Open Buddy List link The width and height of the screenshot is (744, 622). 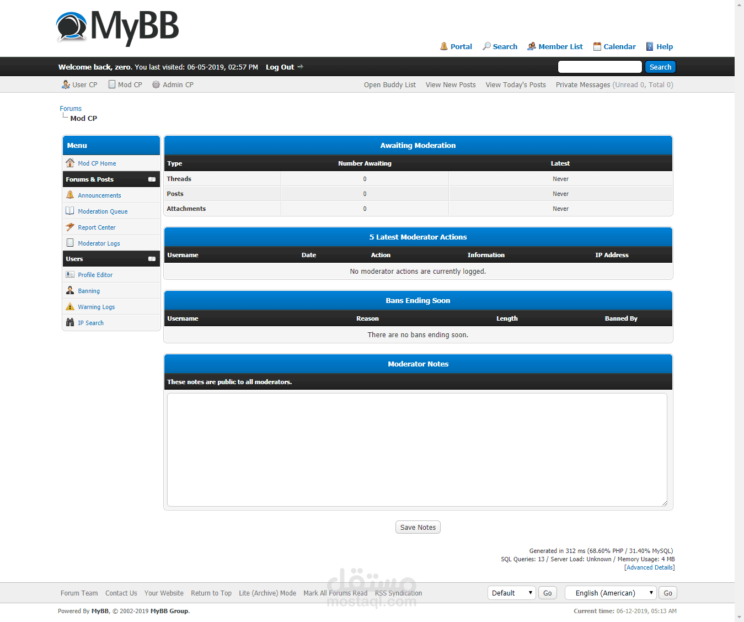390,84
